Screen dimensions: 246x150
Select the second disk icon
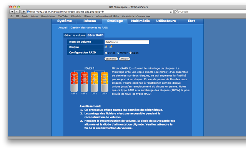click(111, 47)
